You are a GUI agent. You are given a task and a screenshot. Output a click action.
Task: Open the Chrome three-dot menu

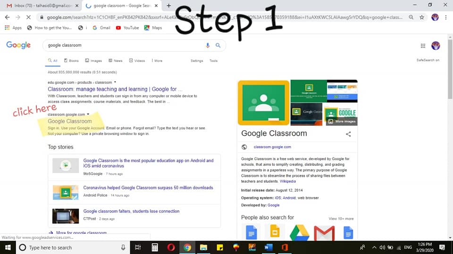(446, 17)
